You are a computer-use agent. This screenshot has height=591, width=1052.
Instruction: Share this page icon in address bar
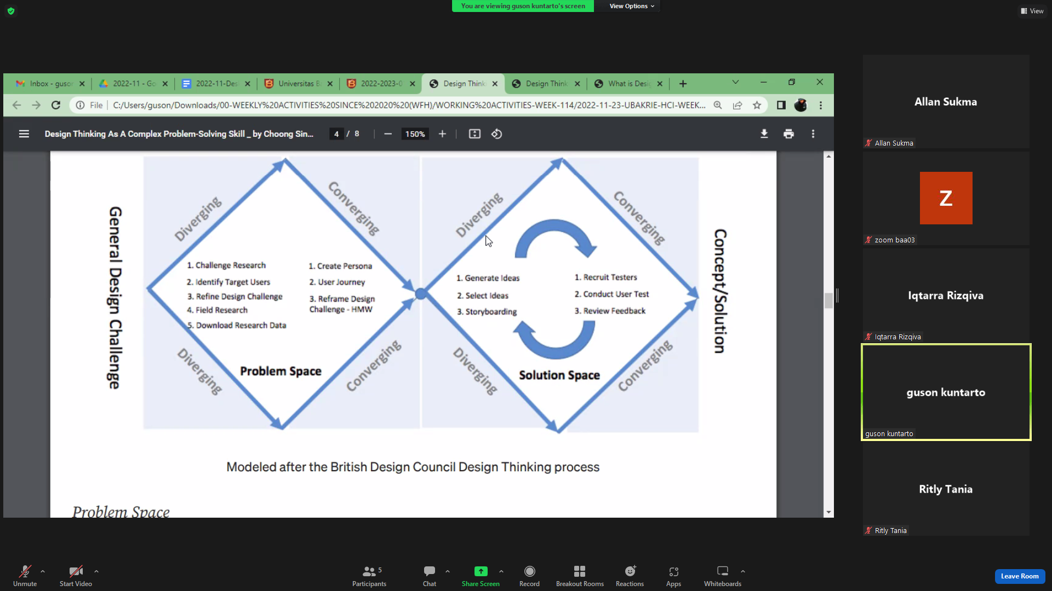(737, 105)
